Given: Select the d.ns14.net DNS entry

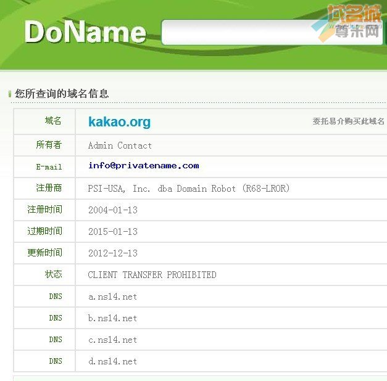Looking at the screenshot, I should pos(112,361).
